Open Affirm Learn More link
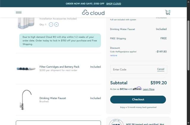Viewport: 190px width, 125px height. [148, 89]
